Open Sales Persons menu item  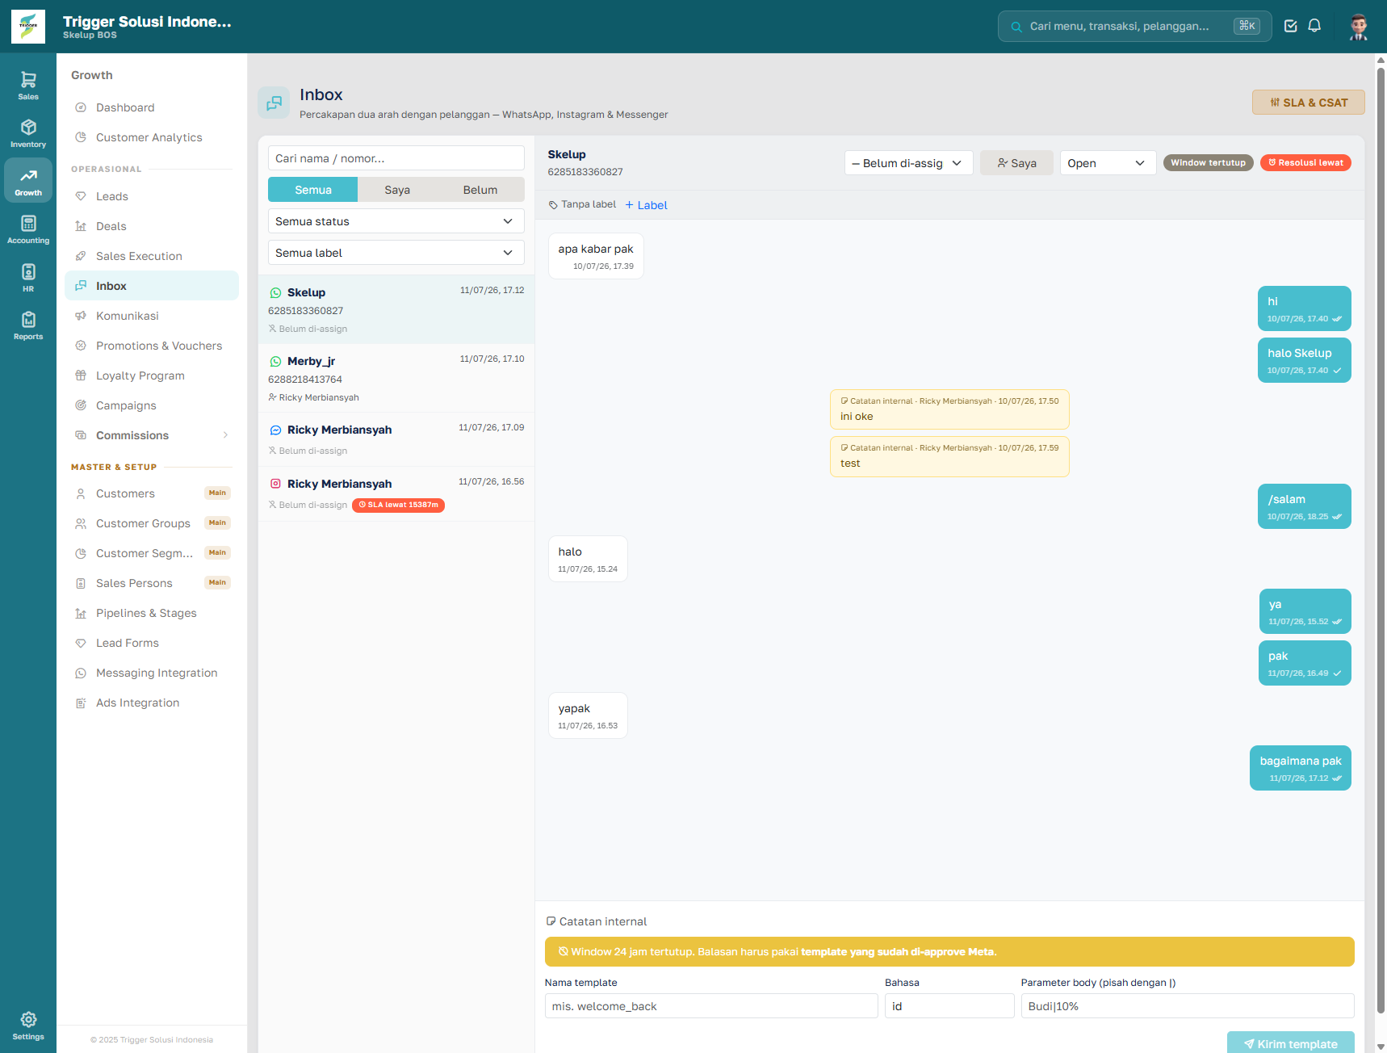tap(152, 583)
